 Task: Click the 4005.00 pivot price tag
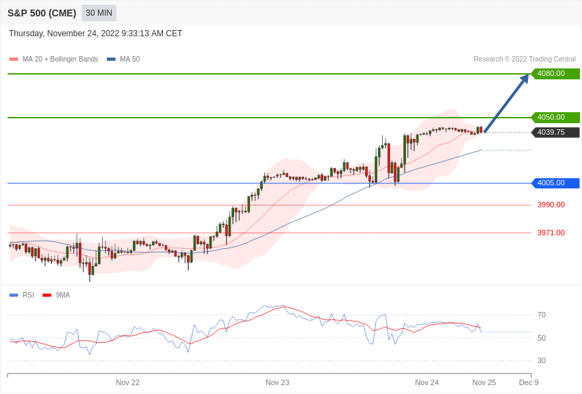pos(556,183)
